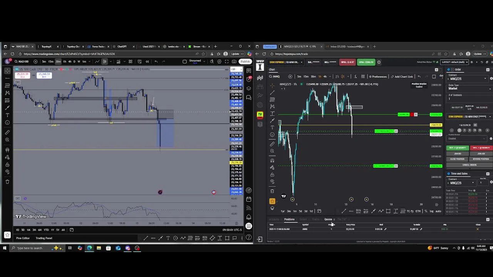Toggle log scale on TopstepX chart
Image resolution: width=493 pixels, height=277 pixels.
(x=431, y=211)
